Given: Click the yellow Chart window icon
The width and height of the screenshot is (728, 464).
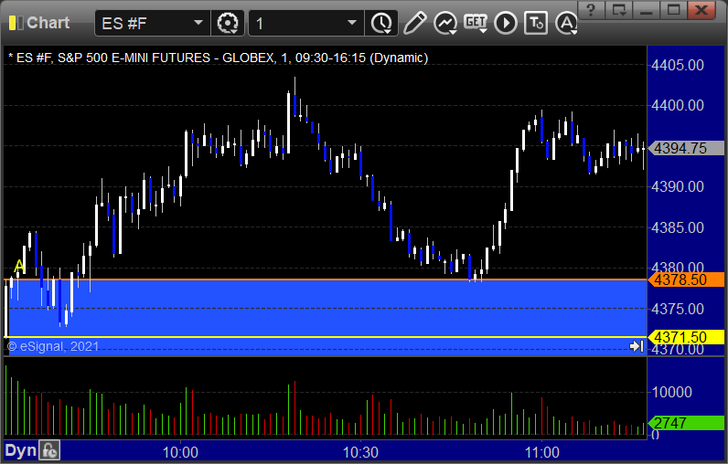Looking at the screenshot, I should (16, 23).
